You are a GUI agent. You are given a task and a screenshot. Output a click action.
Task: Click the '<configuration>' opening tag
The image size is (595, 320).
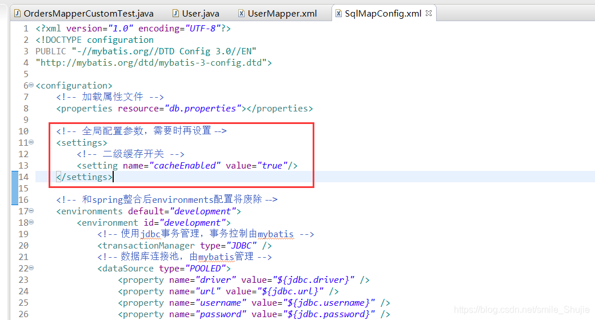click(x=74, y=86)
